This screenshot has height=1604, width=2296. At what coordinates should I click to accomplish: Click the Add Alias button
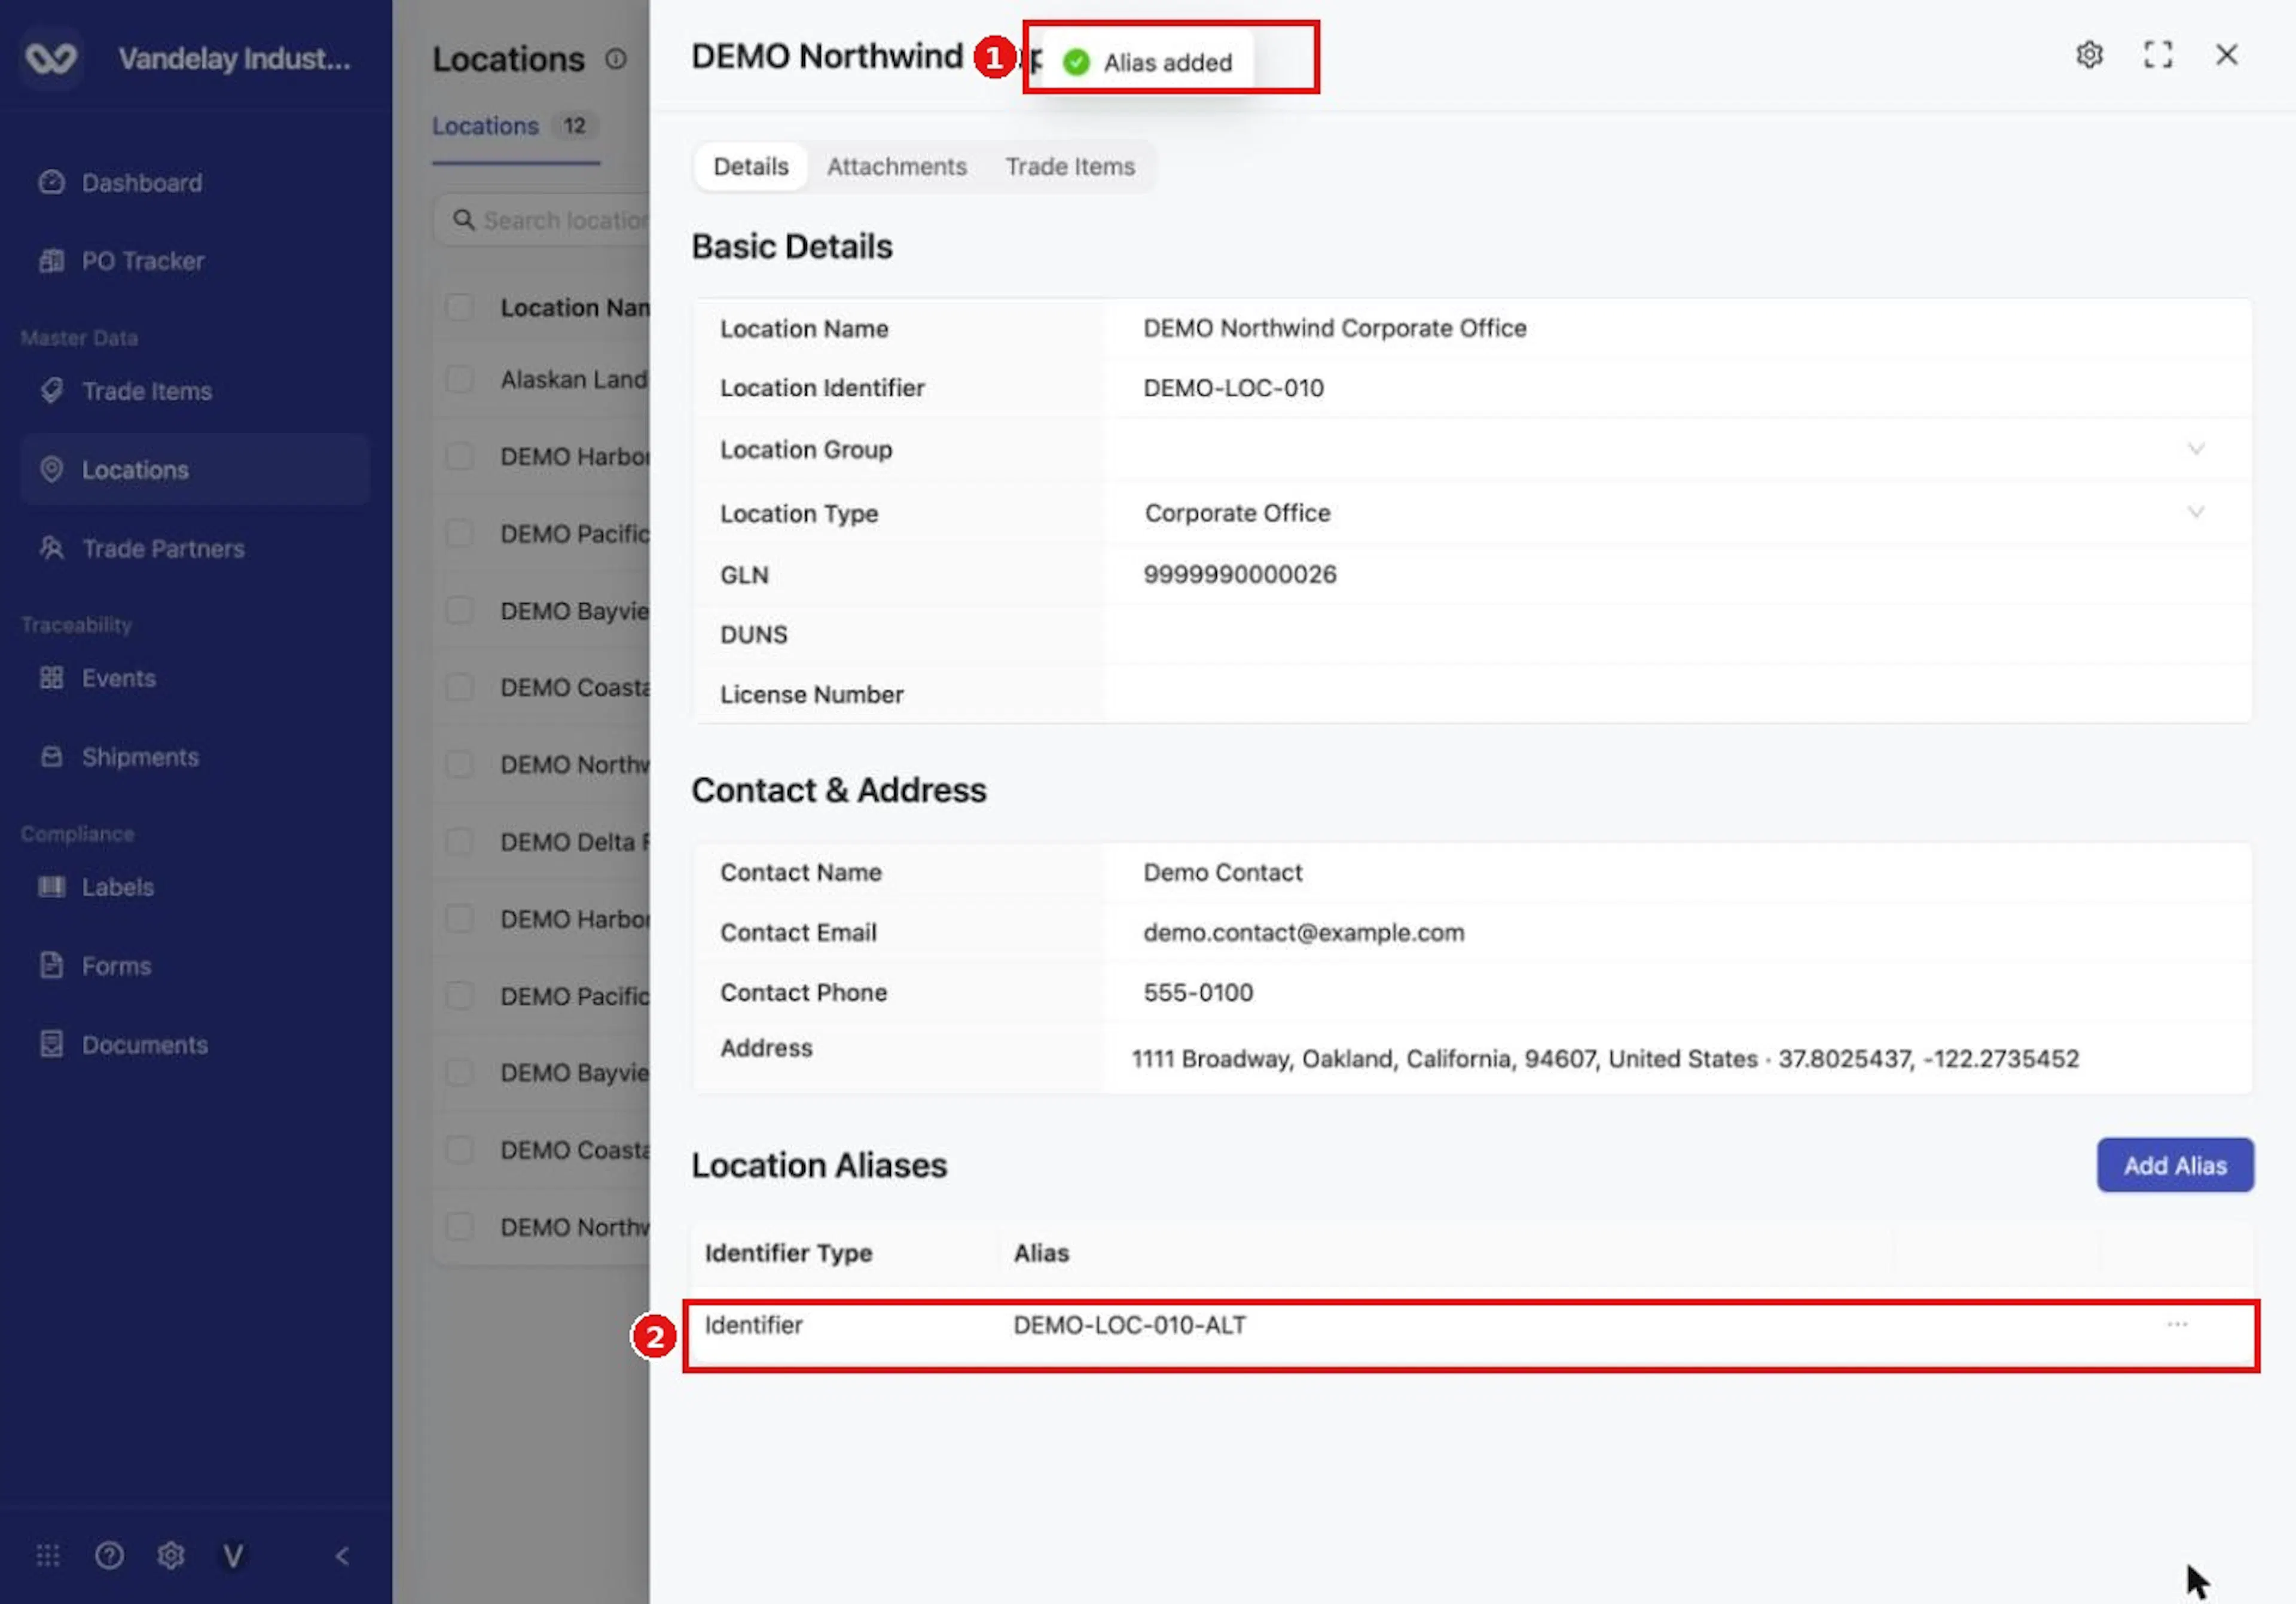tap(2175, 1165)
